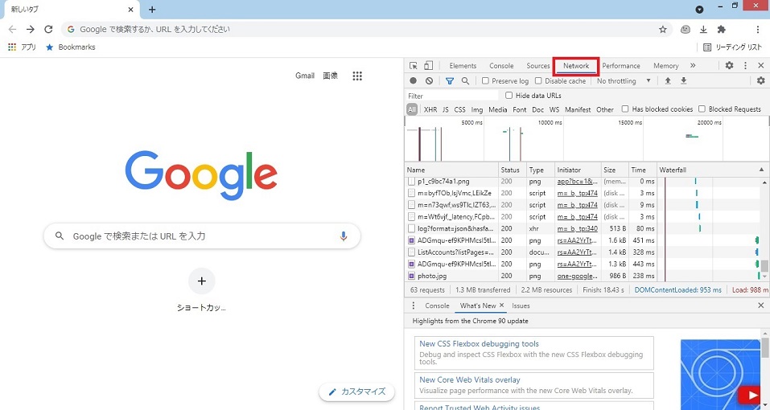Open network search magnifier icon
This screenshot has height=410, width=770.
tap(465, 81)
